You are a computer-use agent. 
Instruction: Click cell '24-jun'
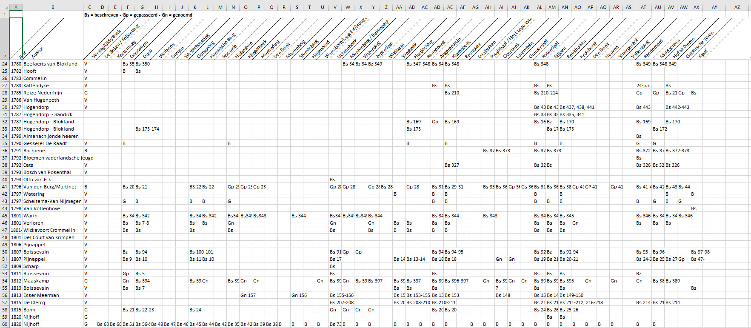(643, 86)
